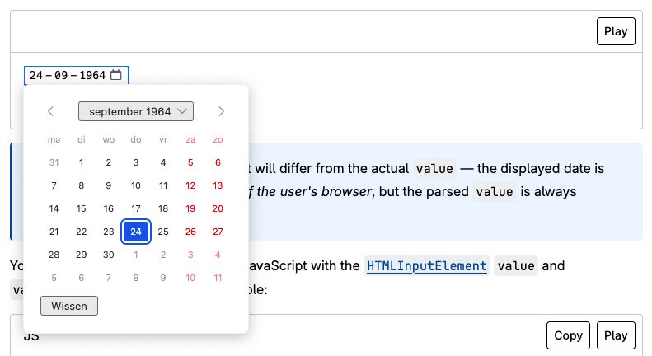
Task: Pick Friday September 18
Action: (163, 208)
